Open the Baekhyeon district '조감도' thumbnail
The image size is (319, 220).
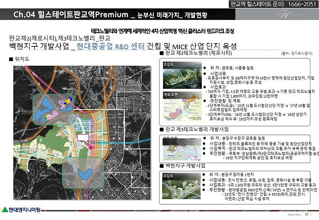point(182,186)
